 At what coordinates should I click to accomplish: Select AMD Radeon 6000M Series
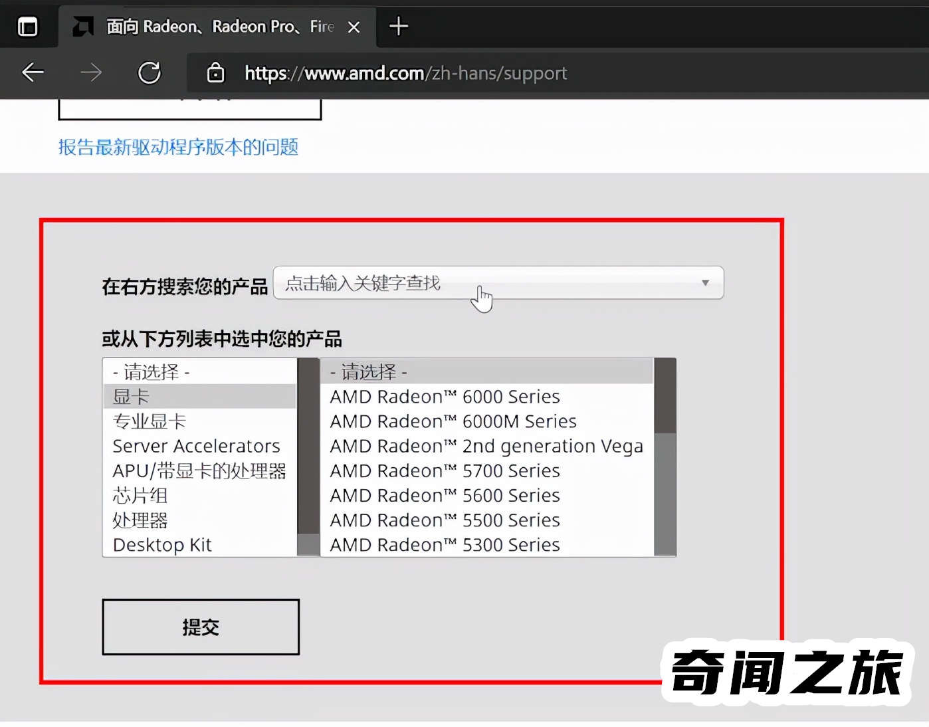(487, 421)
